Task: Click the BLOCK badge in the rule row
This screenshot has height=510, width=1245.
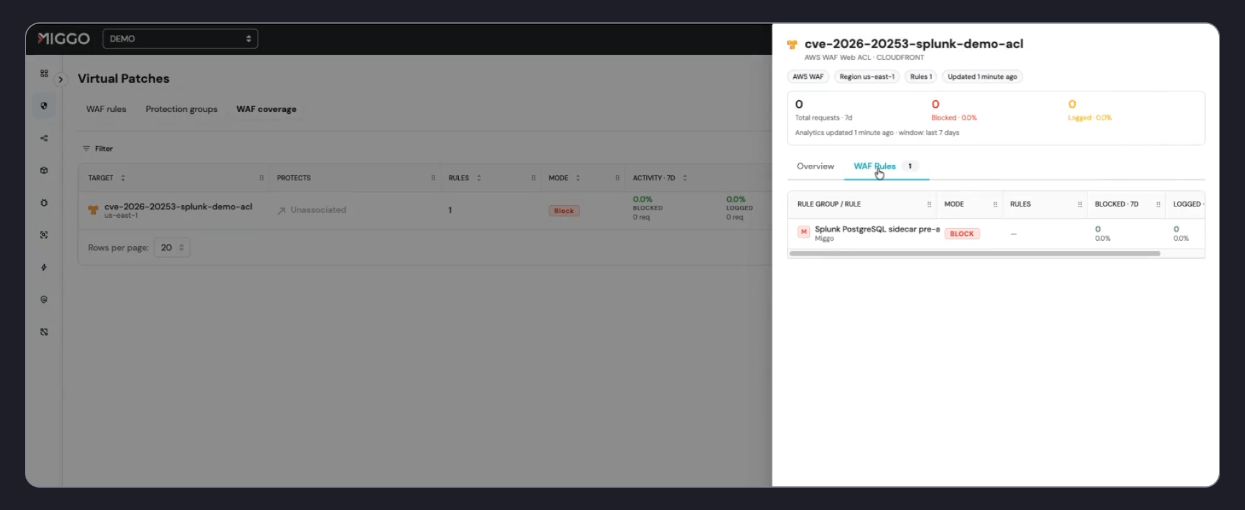Action: click(962, 234)
